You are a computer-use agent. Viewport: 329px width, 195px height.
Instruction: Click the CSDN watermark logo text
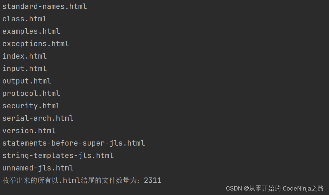234,189
